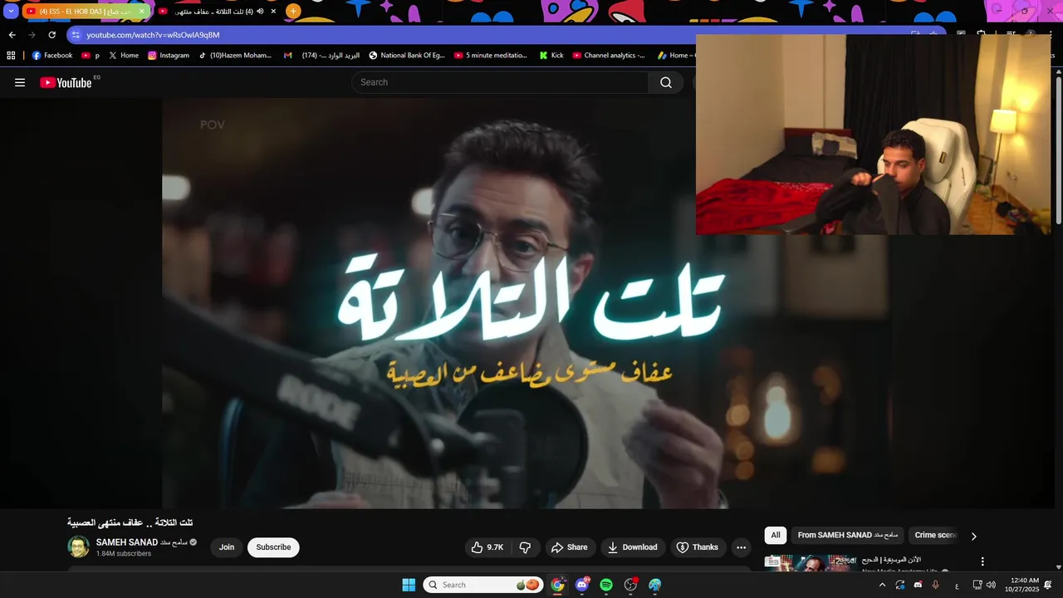Open Chrome from the taskbar

coord(557,585)
